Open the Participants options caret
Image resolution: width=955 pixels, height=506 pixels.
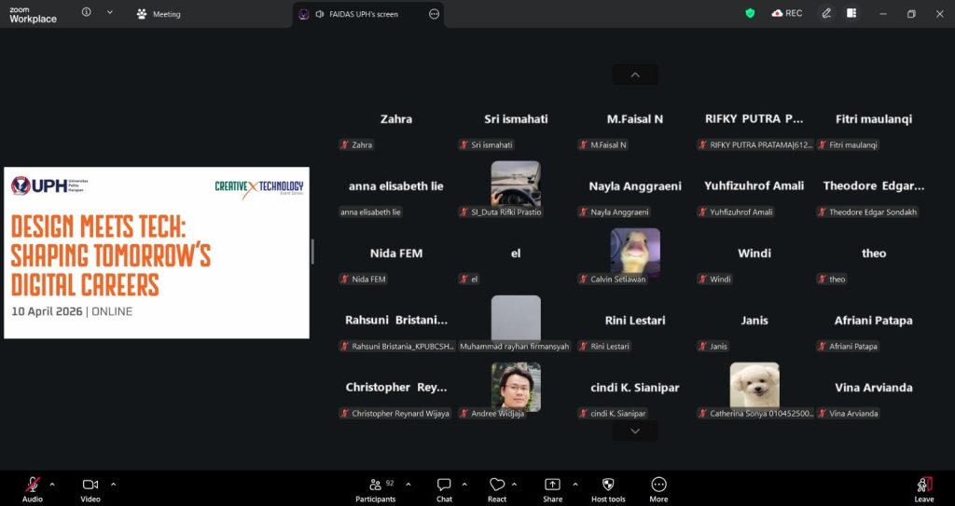408,484
